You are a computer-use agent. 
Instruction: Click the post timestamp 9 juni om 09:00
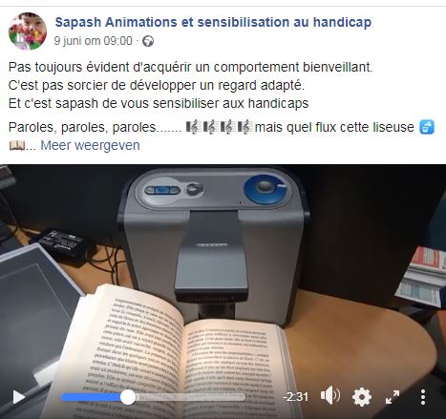pyautogui.click(x=93, y=41)
